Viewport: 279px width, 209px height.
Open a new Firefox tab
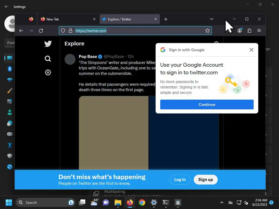pos(166,19)
